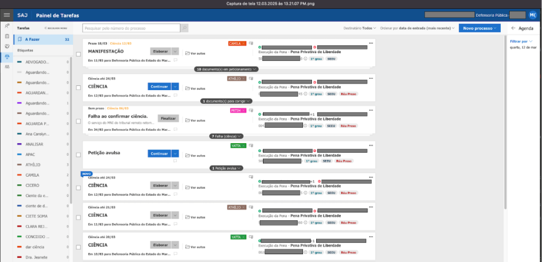The height and width of the screenshot is (262, 542).
Task: Click the back arrow next to Agenda
Action: (x=513, y=28)
